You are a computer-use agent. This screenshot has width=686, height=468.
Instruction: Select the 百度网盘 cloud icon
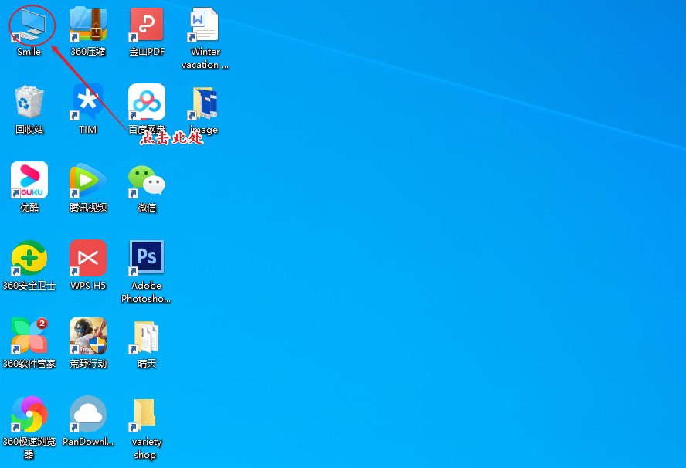point(147,102)
